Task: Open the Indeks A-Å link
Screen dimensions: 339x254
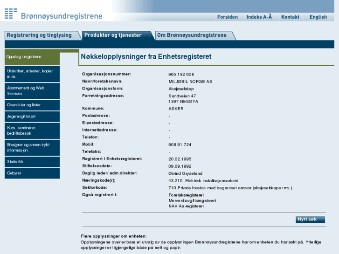Action: point(259,17)
